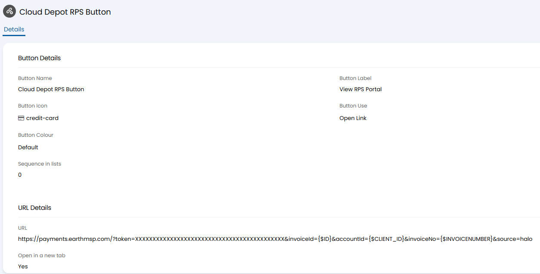Viewport: 540px width, 274px height.
Task: Click the payments.earthmsp.com URL value
Action: tap(275, 239)
